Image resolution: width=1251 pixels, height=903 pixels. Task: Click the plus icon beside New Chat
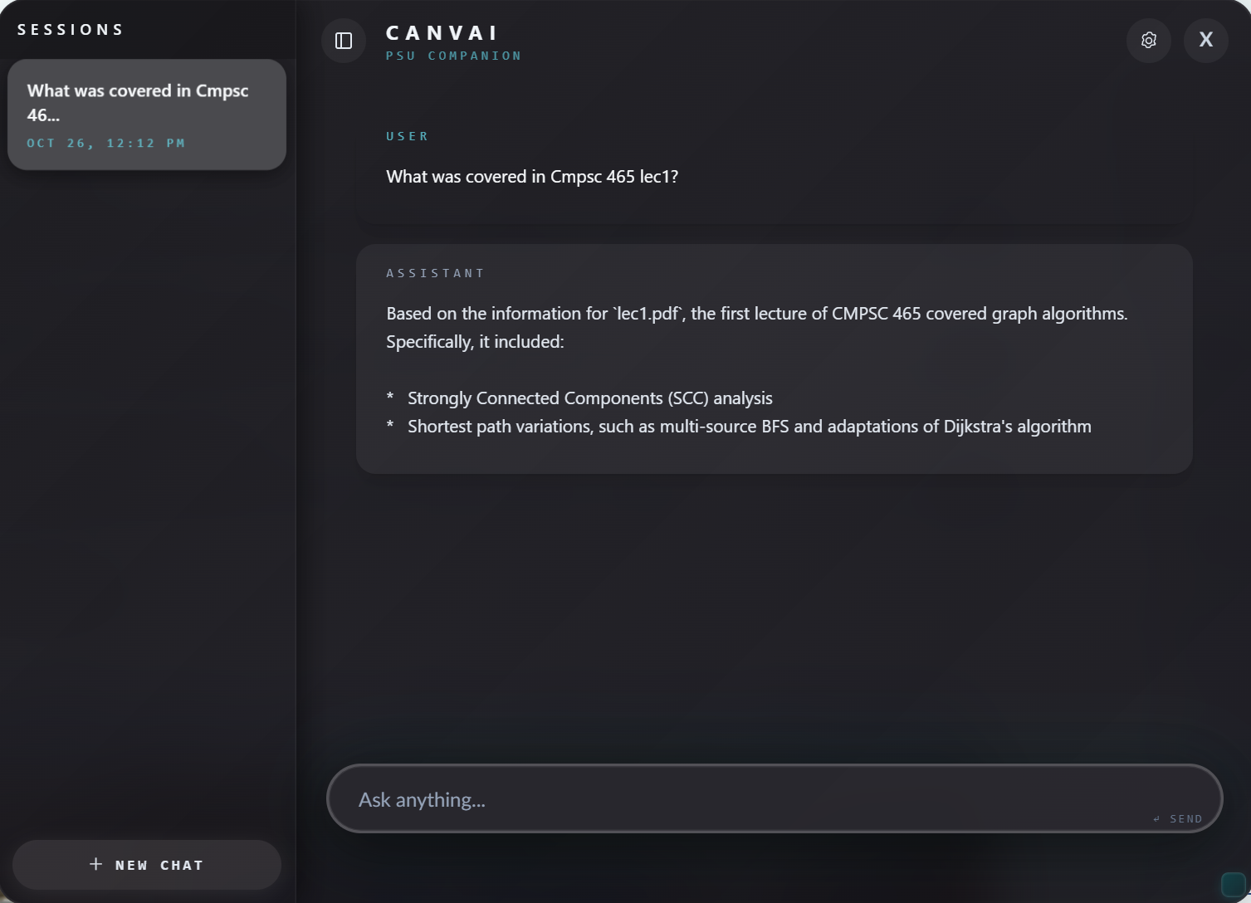coord(95,864)
